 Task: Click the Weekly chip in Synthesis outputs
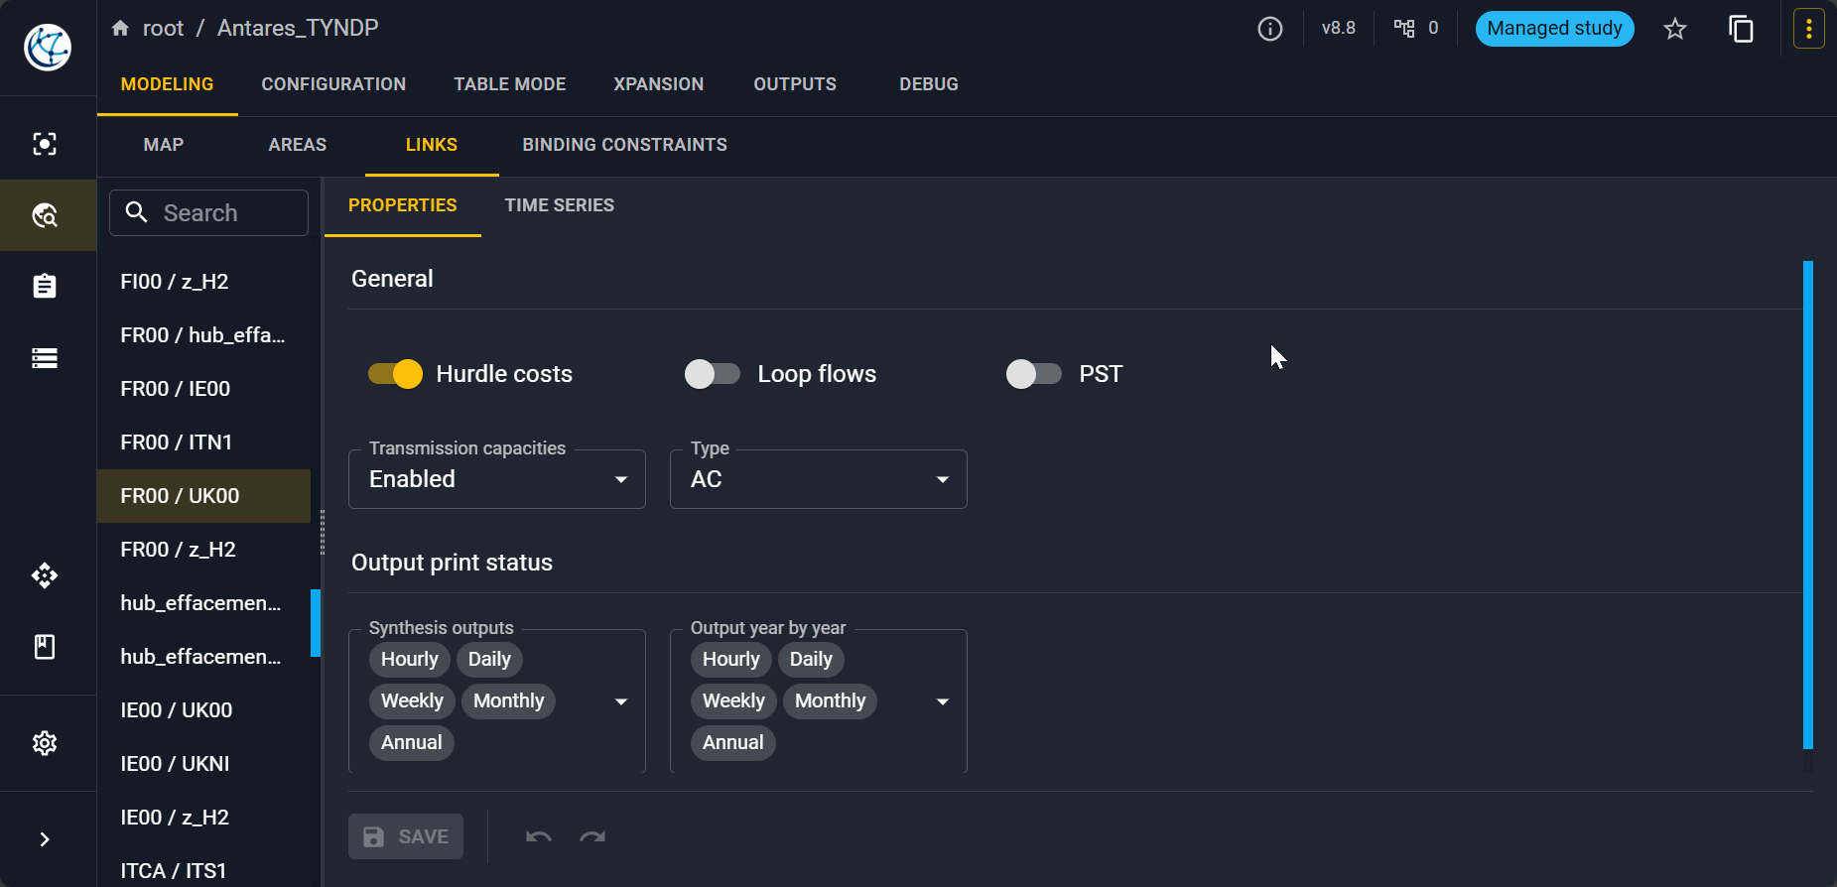pyautogui.click(x=412, y=701)
